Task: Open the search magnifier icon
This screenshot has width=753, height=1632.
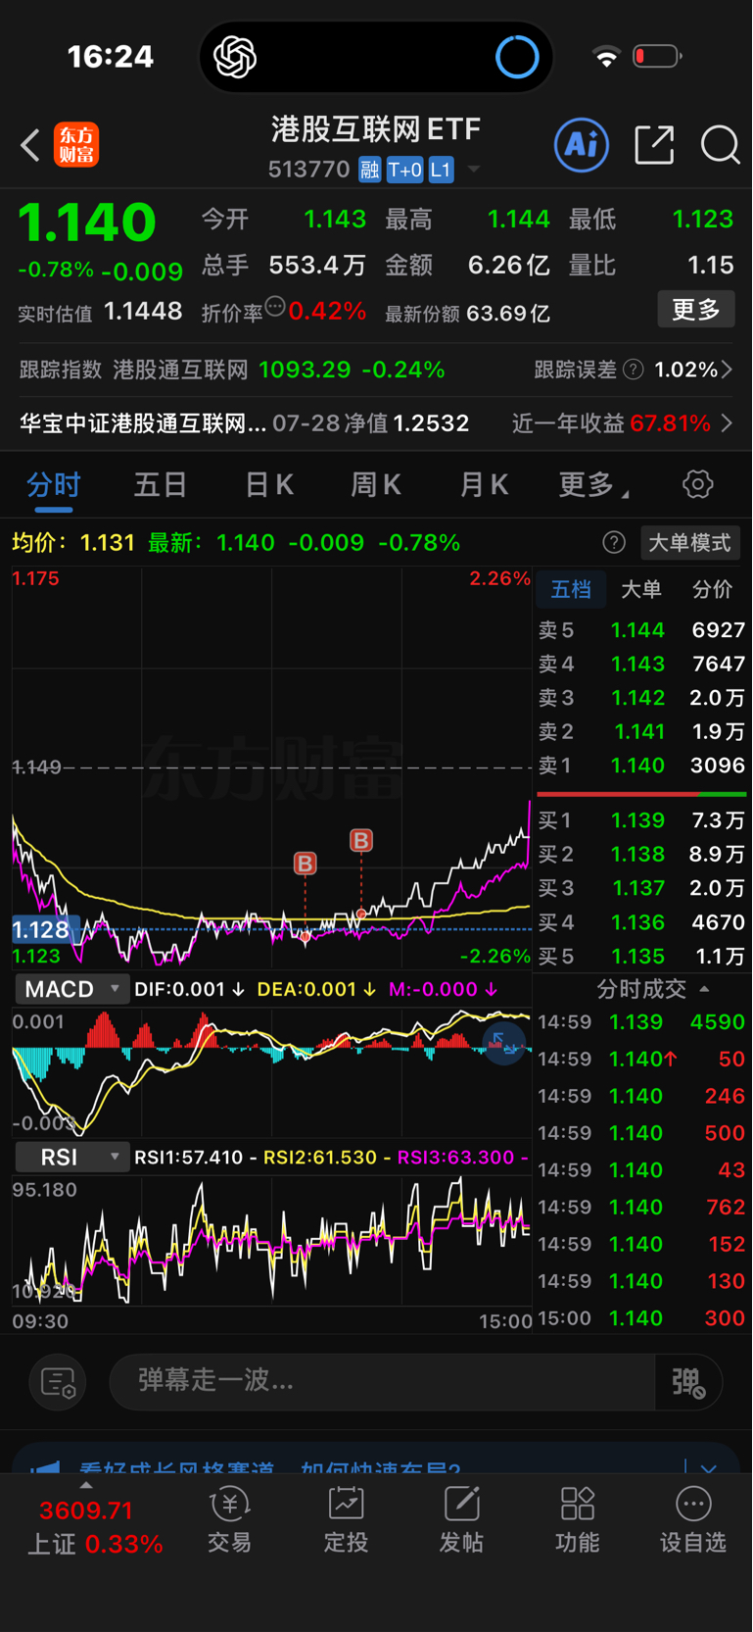Action: [x=721, y=145]
